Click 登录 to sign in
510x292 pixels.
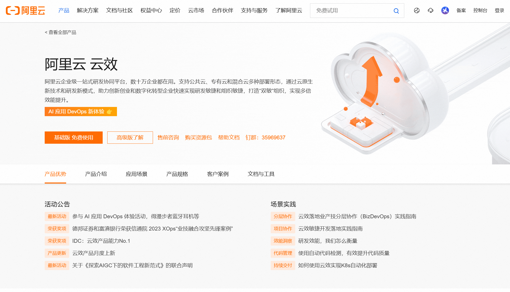click(x=499, y=10)
